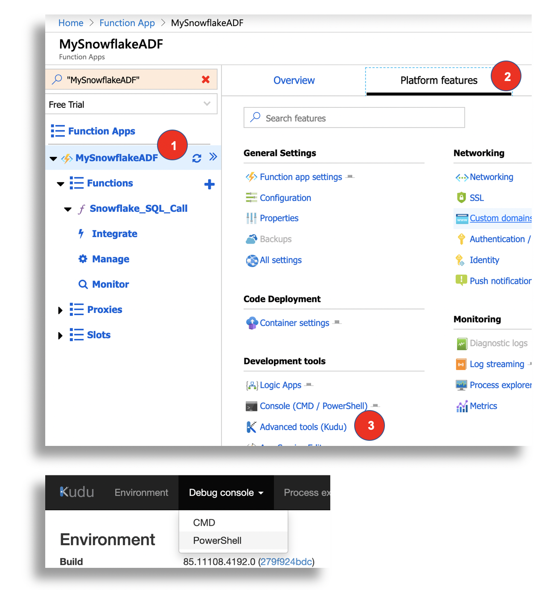Screen dimensions: 559x590
Task: Switch to the Overview tab
Action: click(294, 80)
